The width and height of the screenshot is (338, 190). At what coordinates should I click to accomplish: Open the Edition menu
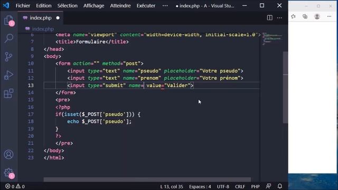pos(43,6)
